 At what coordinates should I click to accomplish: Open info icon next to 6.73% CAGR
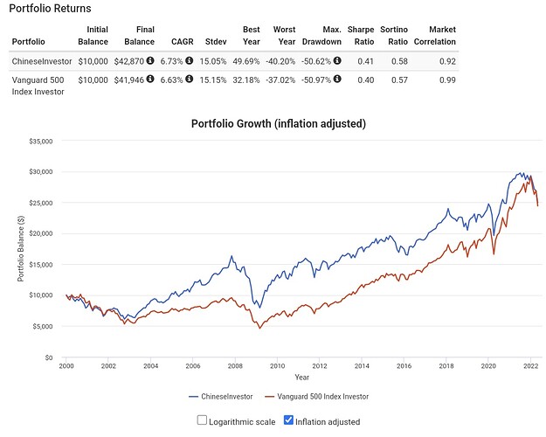click(189, 60)
